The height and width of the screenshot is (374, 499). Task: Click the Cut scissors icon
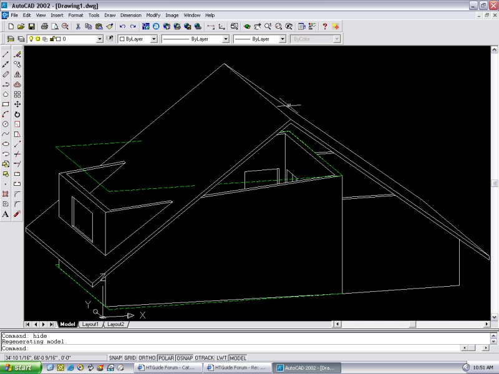coord(78,26)
